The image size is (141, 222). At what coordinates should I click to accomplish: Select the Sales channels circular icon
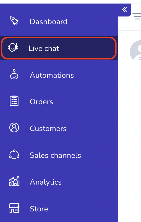coord(14,154)
